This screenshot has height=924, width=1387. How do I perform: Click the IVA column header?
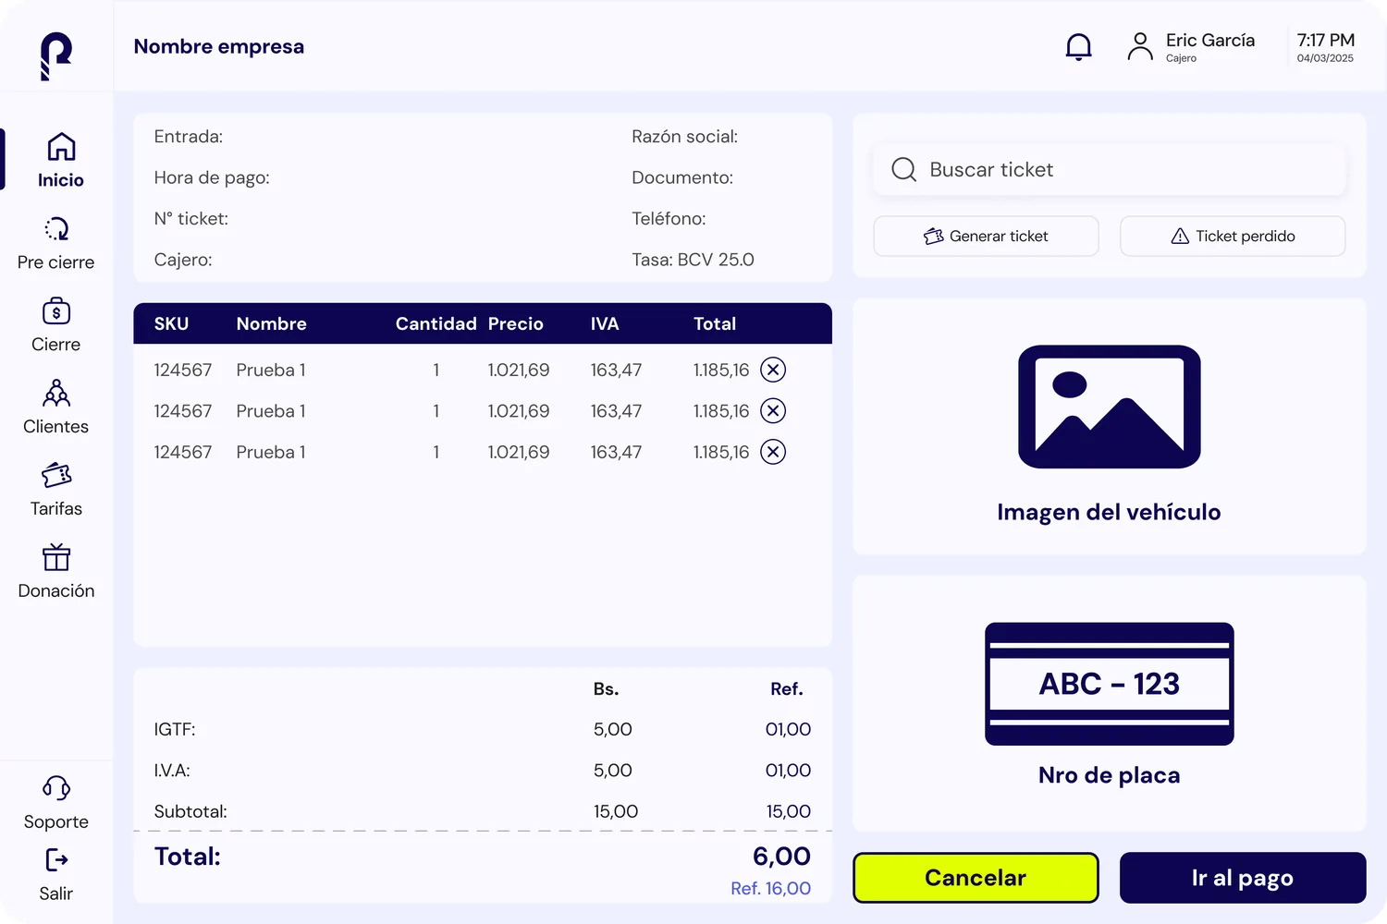click(x=605, y=323)
